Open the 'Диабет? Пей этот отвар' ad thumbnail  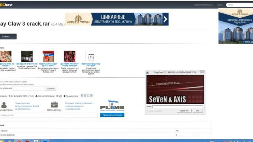[70, 56]
